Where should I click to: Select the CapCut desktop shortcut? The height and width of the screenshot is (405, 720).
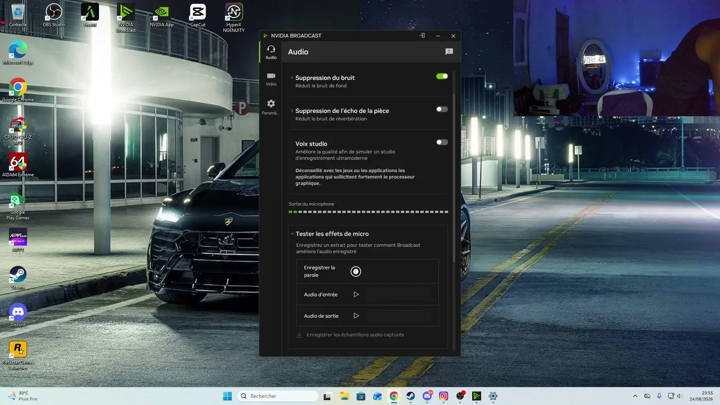(198, 15)
